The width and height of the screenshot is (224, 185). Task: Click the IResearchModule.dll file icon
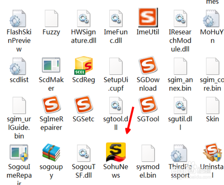[180, 18]
